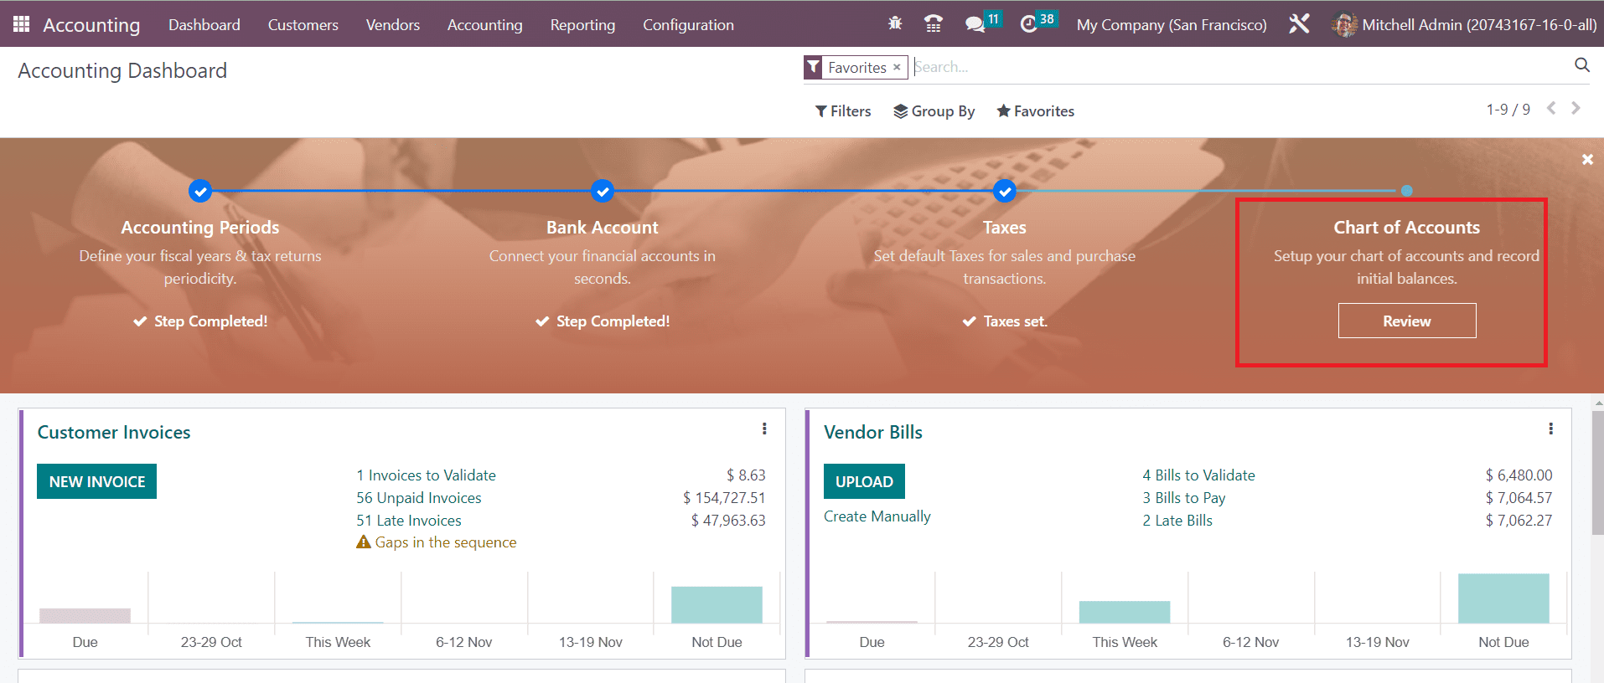Click the This Week bar in Vendor Bills chart
The image size is (1604, 683).
[x=1125, y=612]
